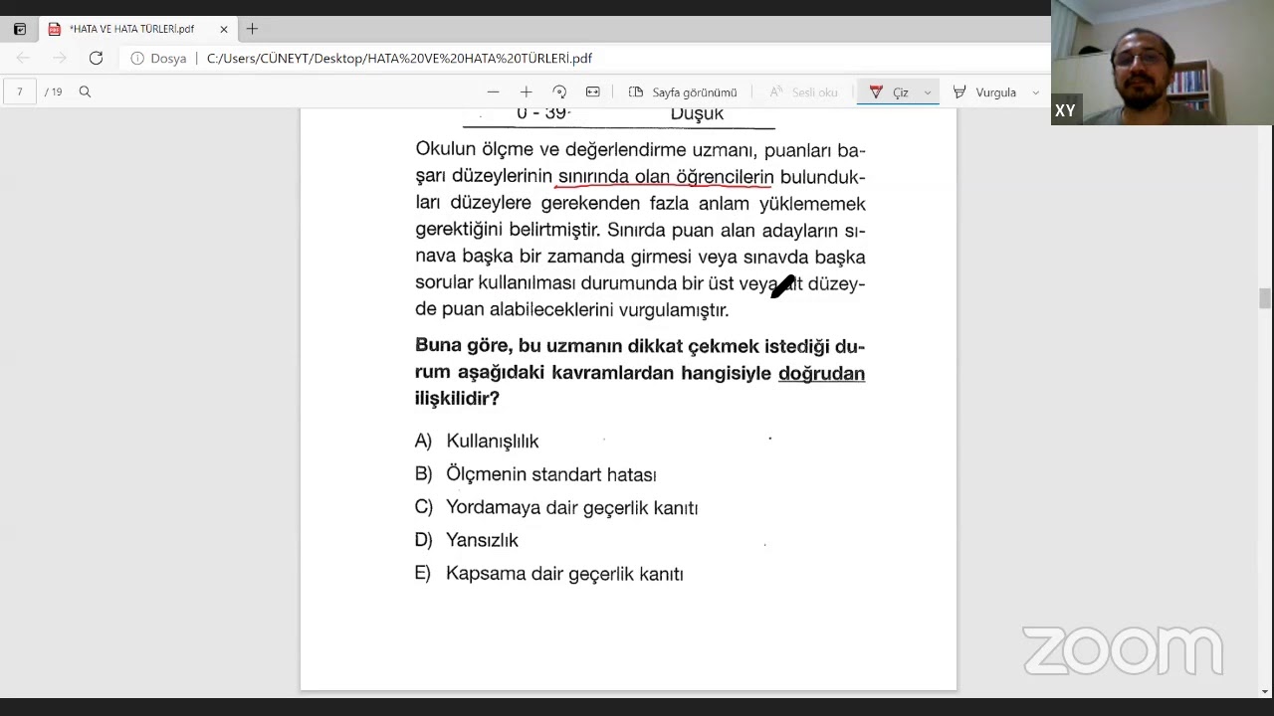Open the tab actions menu icon

click(19, 29)
